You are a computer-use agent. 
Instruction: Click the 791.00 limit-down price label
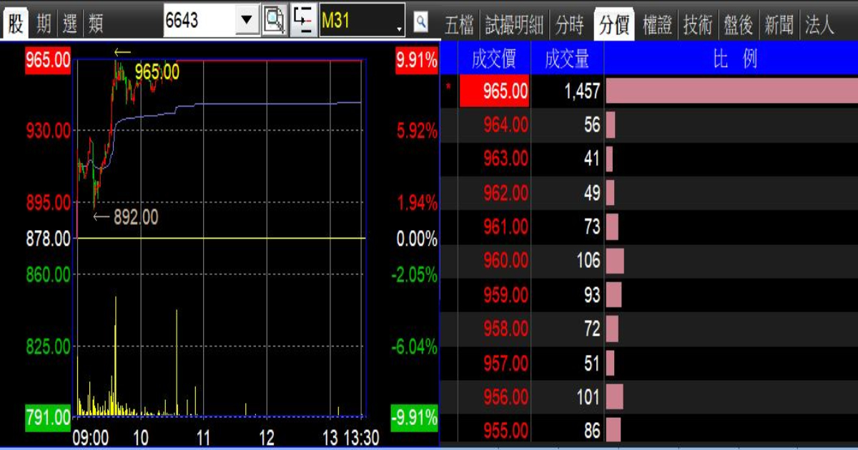48,417
